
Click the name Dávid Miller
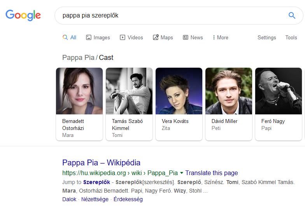point(224,121)
